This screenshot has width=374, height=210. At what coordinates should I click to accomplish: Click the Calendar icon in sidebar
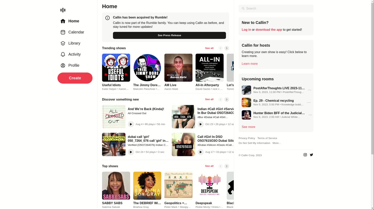(x=63, y=32)
